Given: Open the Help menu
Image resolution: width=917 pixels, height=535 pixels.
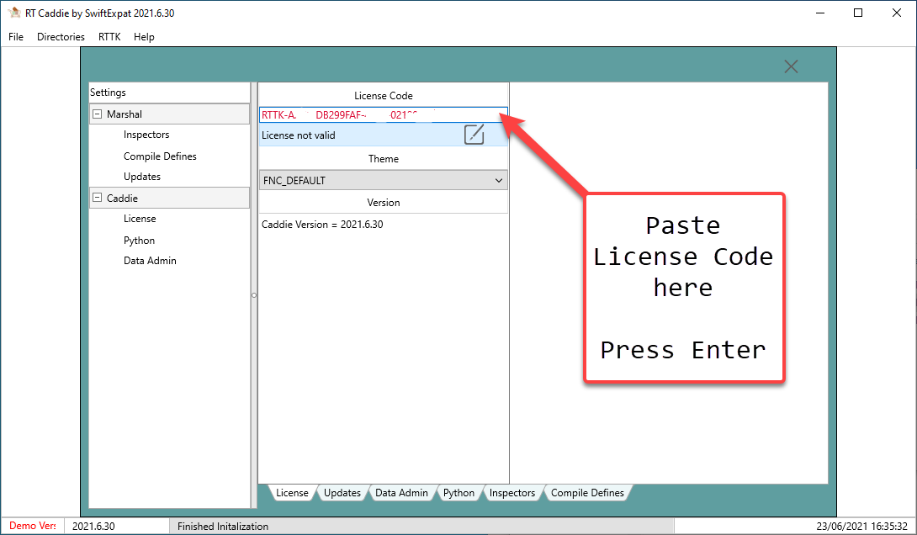Looking at the screenshot, I should pyautogui.click(x=144, y=37).
